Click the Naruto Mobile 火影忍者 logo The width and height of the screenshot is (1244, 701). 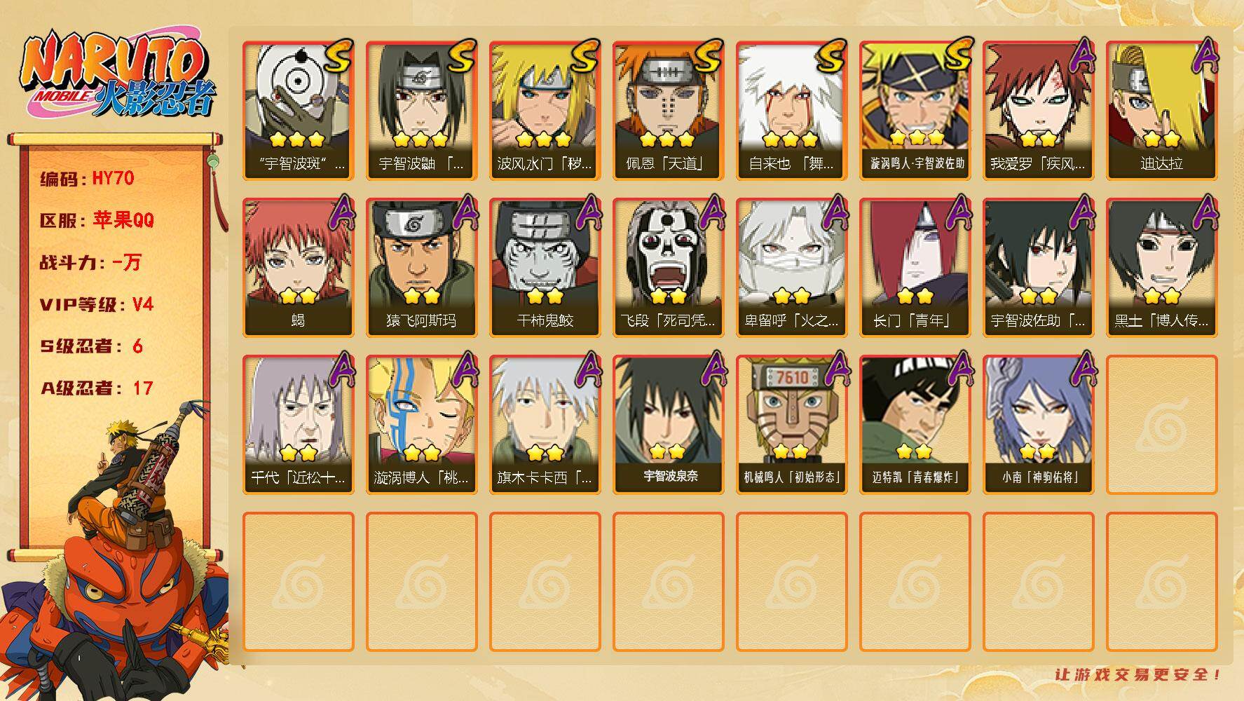point(118,75)
